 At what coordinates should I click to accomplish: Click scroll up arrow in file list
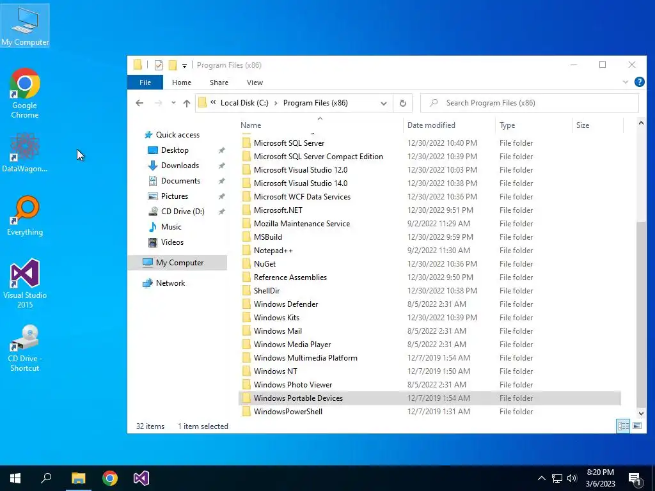[x=641, y=123]
